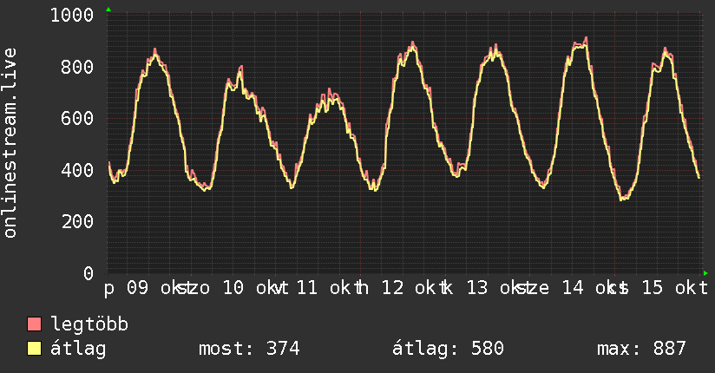Click the green arrow ending the x-axis

tap(705, 273)
